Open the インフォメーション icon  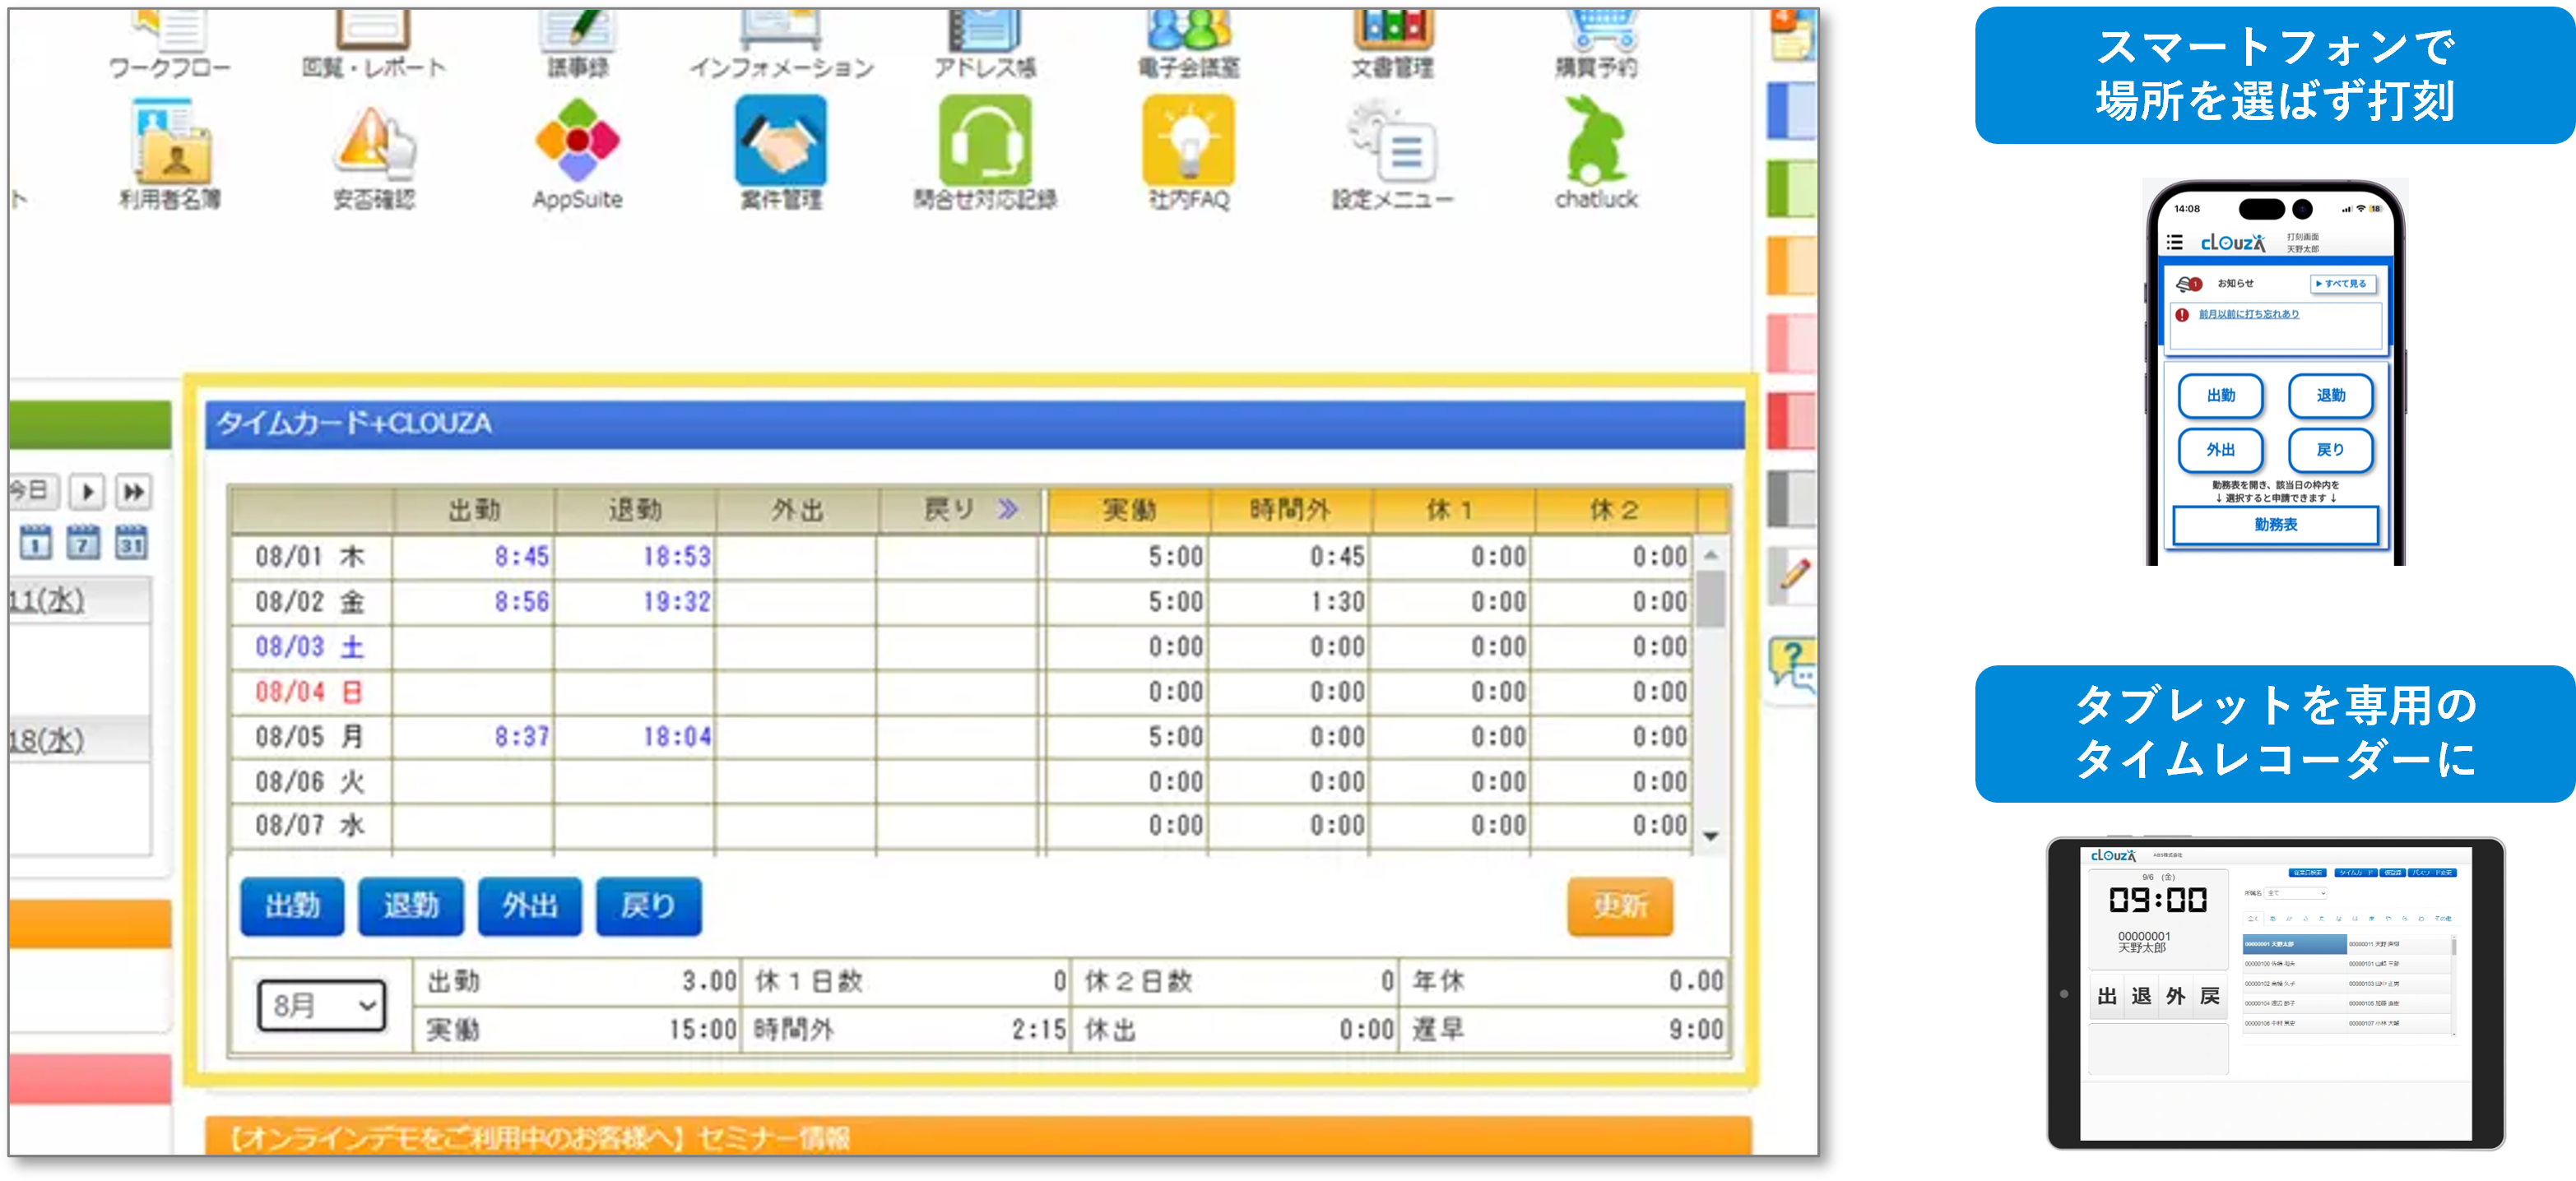[781, 40]
